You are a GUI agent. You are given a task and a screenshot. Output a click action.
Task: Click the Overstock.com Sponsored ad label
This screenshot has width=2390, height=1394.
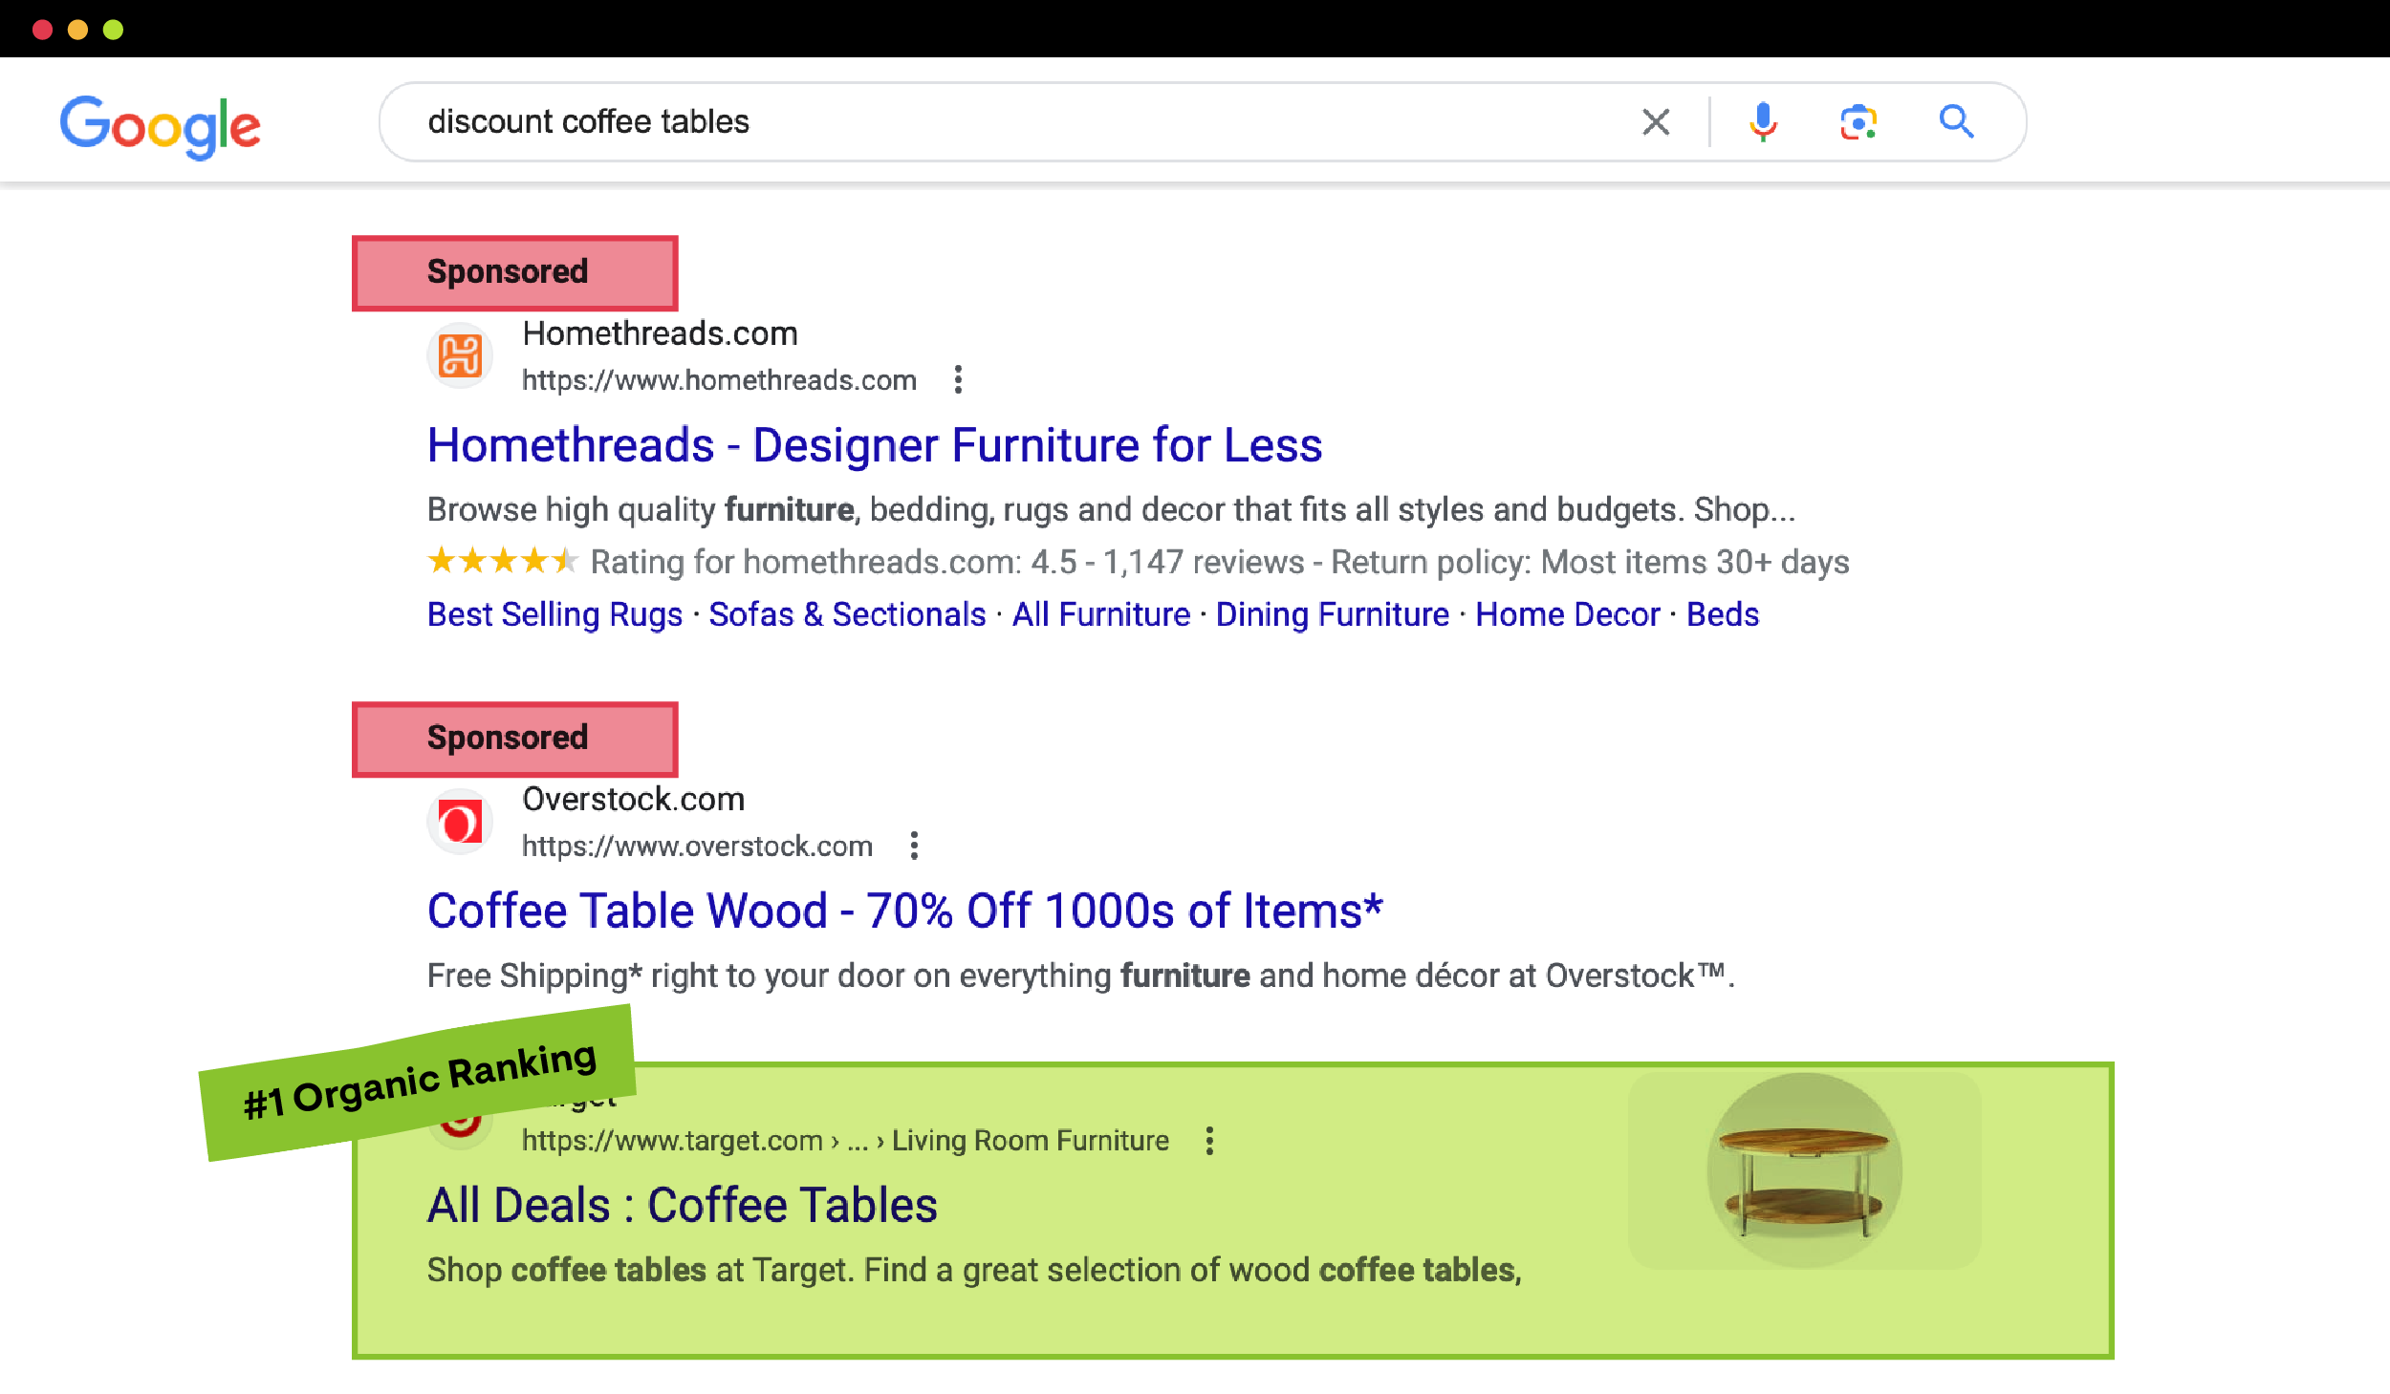click(x=507, y=737)
